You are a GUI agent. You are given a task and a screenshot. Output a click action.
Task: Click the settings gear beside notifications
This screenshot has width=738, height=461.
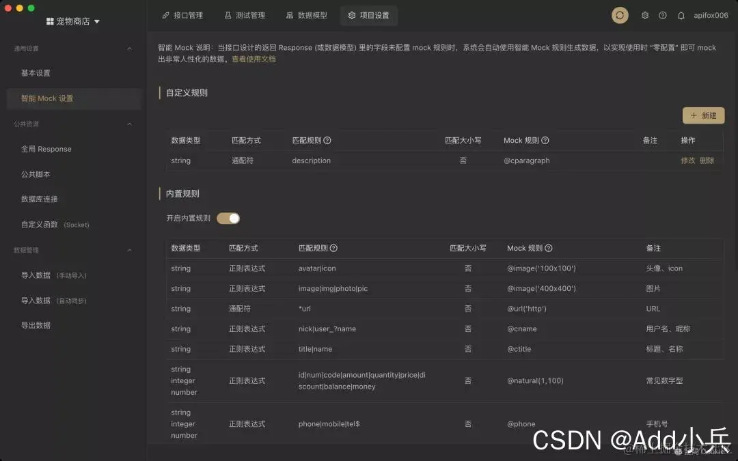[644, 15]
